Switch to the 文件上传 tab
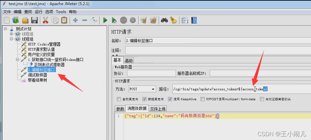 [x=158, y=109]
